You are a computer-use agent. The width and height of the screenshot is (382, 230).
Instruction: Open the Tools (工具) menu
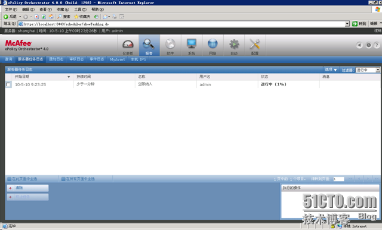(80, 10)
